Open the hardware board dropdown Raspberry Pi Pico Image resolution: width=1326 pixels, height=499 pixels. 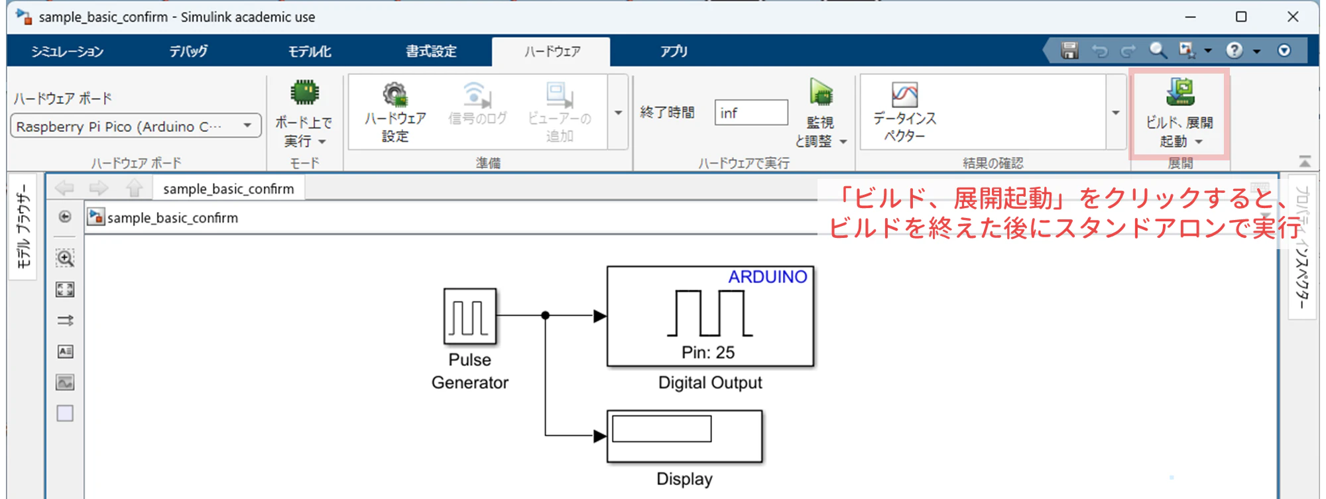(136, 126)
